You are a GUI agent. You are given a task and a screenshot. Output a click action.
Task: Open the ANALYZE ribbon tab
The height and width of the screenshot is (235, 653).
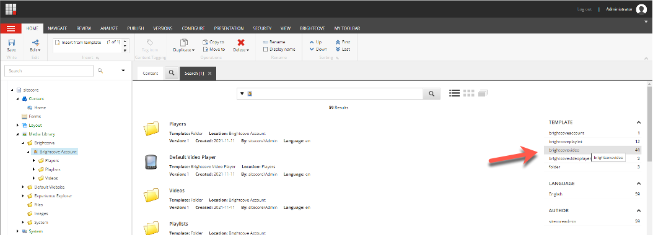pos(109,28)
